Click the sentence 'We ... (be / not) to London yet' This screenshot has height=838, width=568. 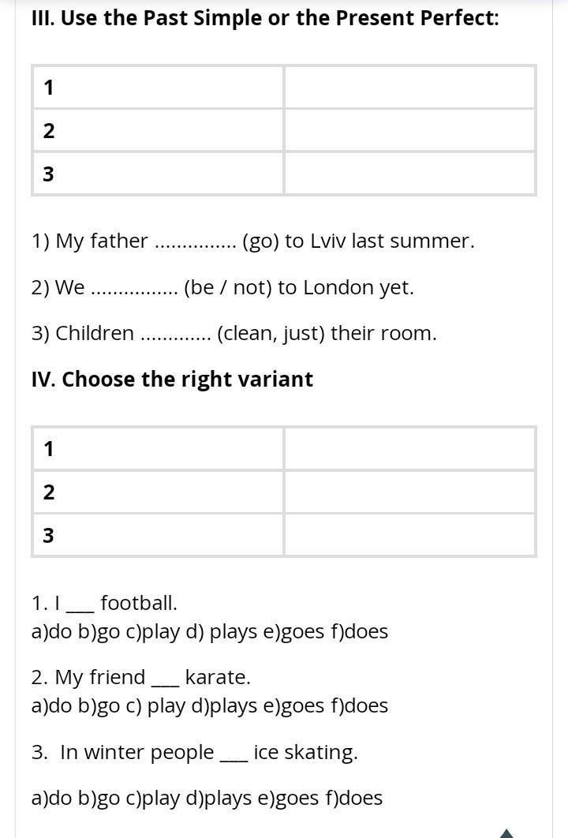[222, 287]
